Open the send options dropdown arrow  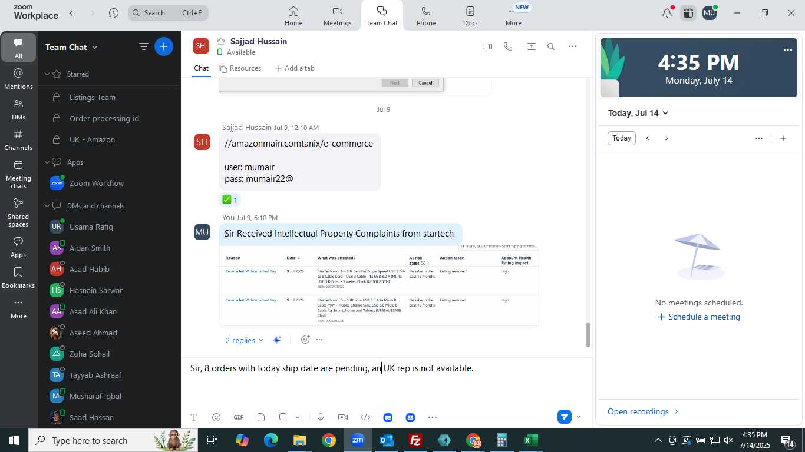coord(578,417)
